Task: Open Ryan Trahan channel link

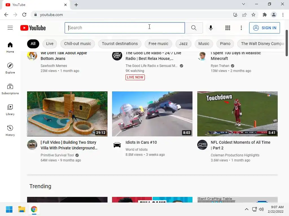Action: point(220,66)
